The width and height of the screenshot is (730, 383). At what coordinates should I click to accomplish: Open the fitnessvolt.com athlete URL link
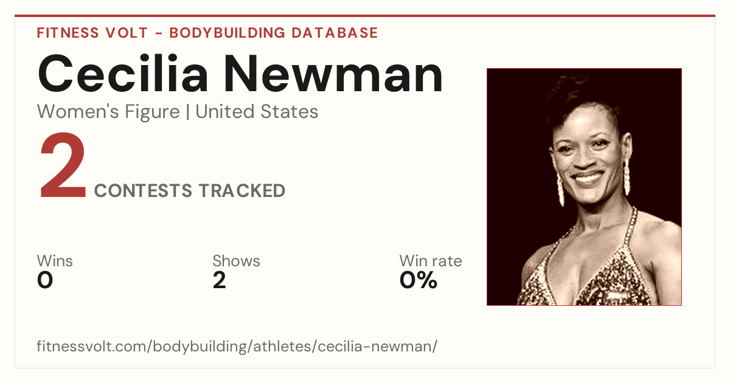click(x=237, y=347)
